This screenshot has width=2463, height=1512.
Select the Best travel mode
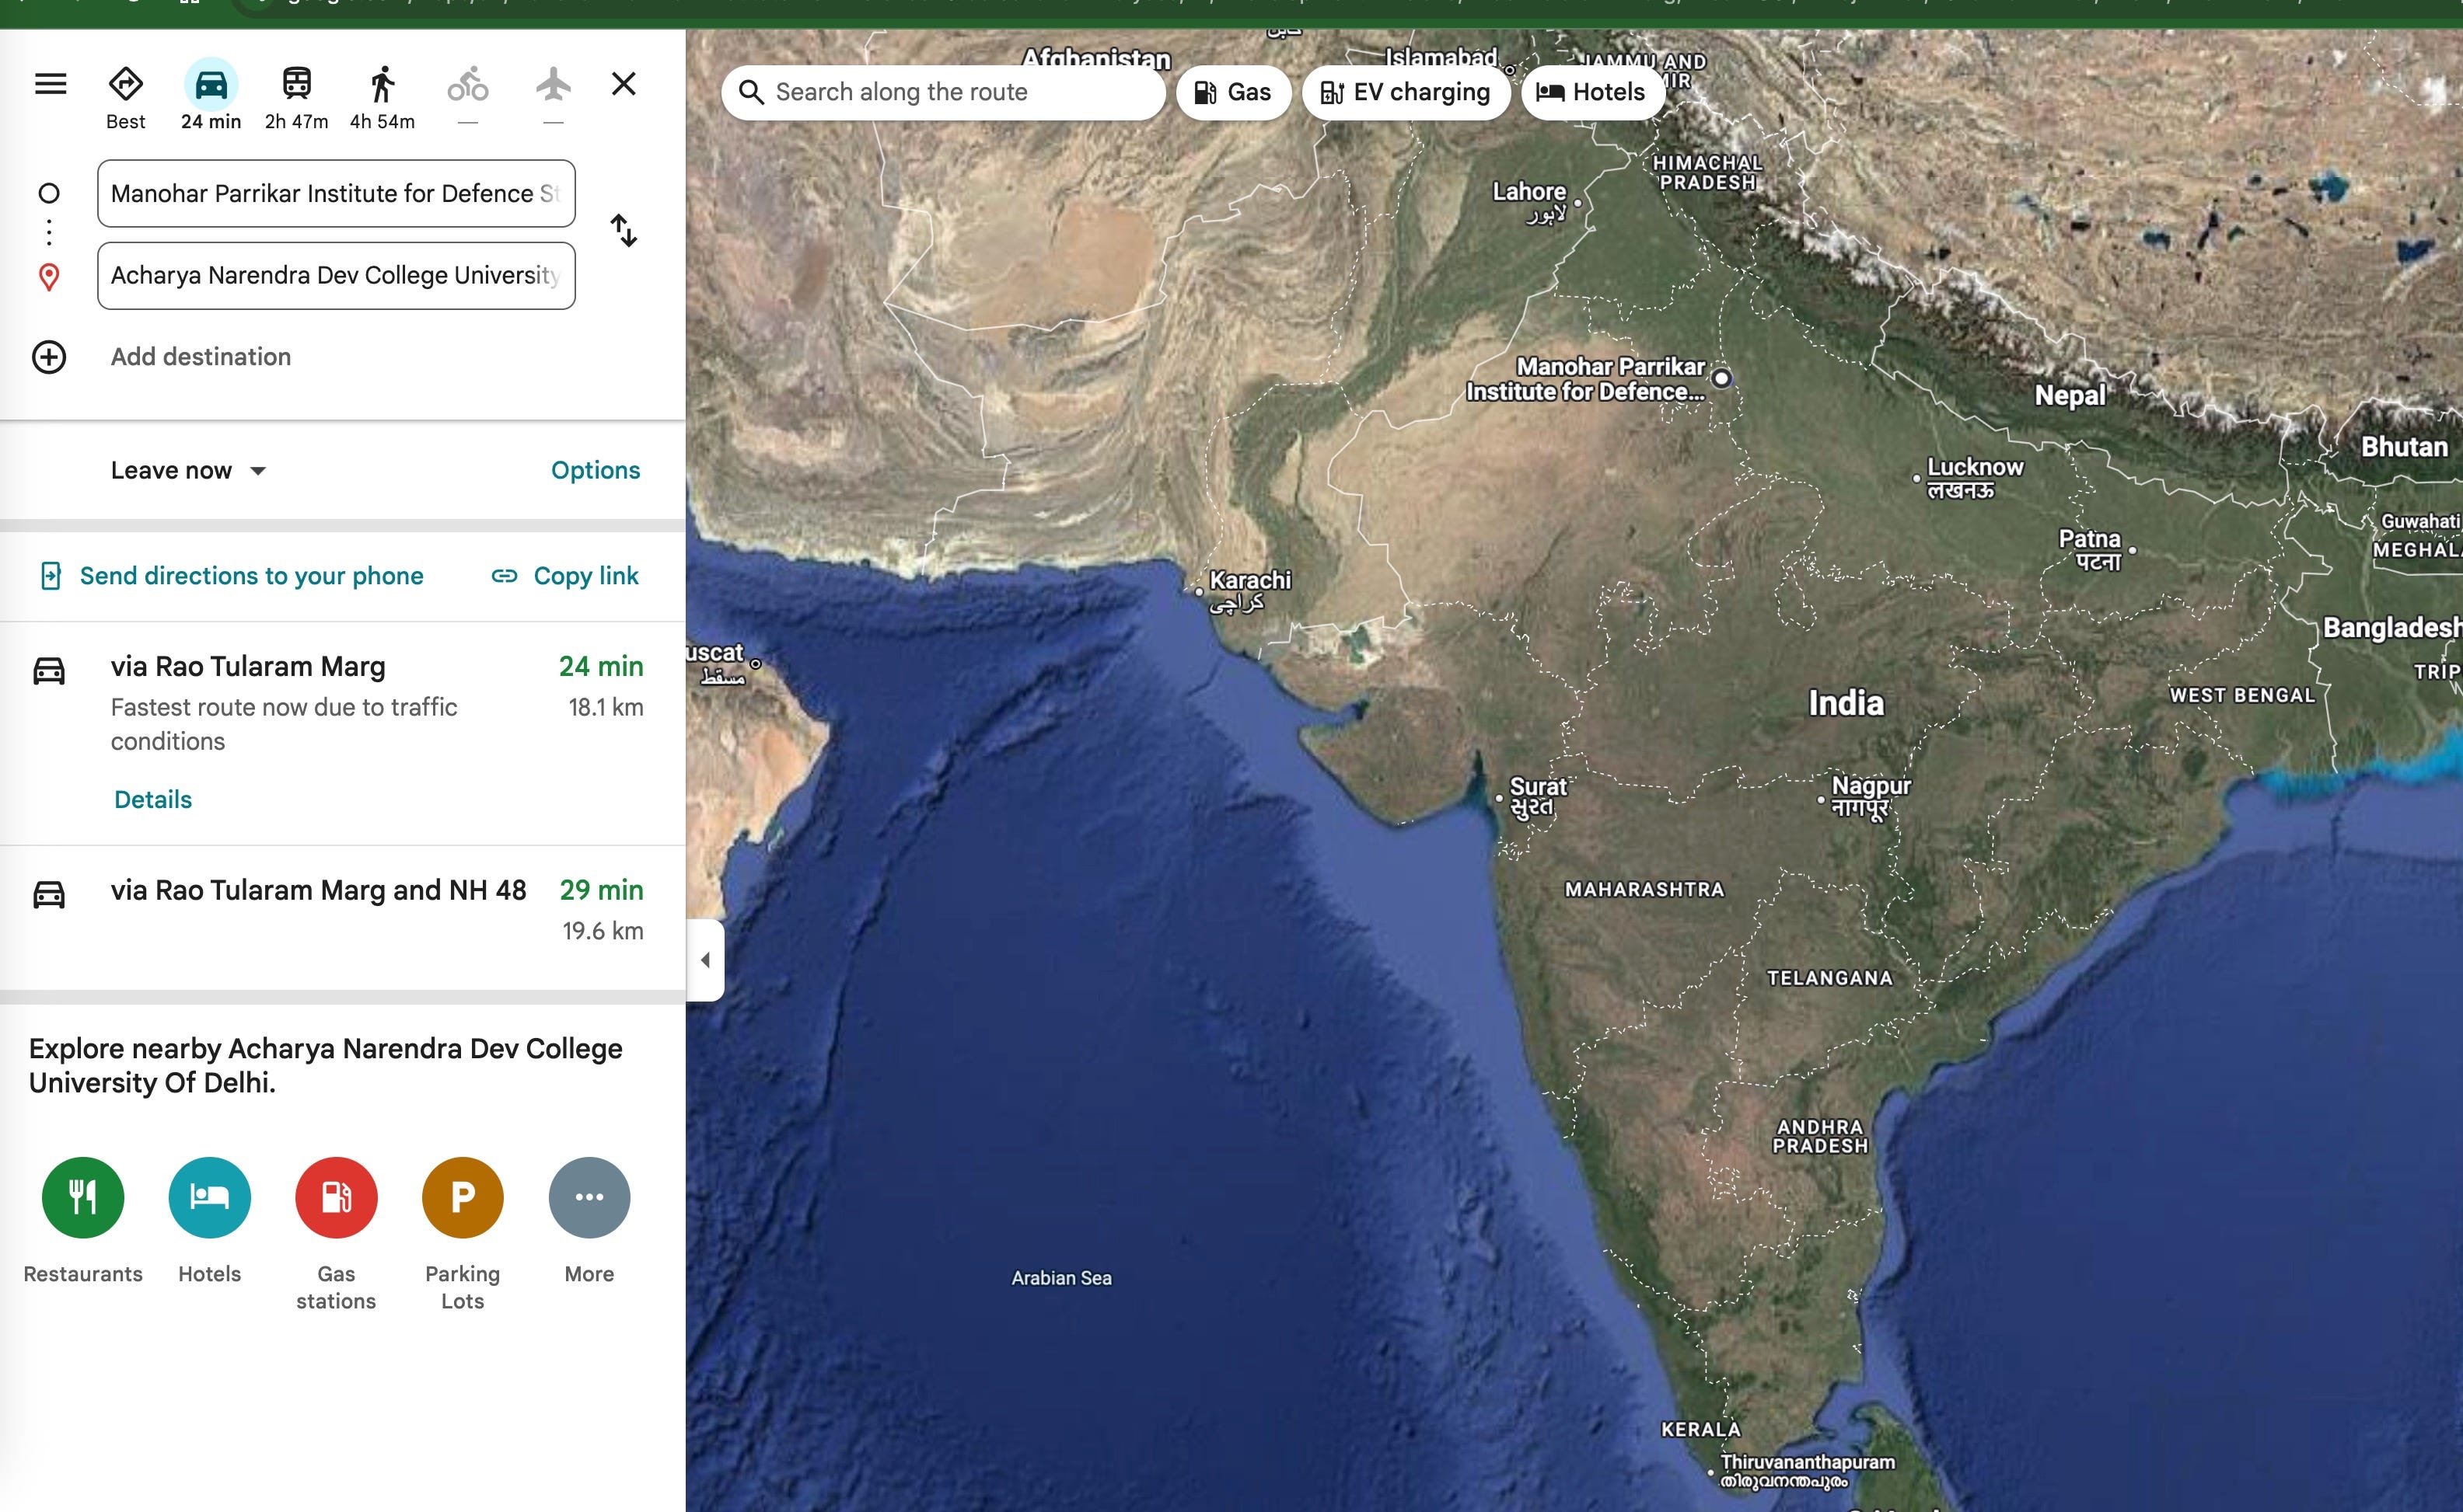click(x=125, y=98)
